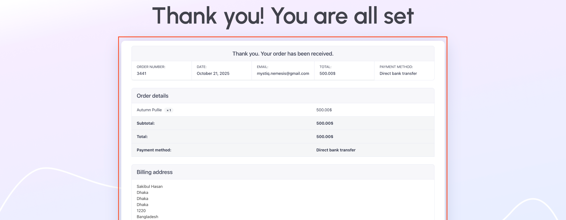566x220 pixels.
Task: Click the date October 21, 2025
Action: pos(213,74)
